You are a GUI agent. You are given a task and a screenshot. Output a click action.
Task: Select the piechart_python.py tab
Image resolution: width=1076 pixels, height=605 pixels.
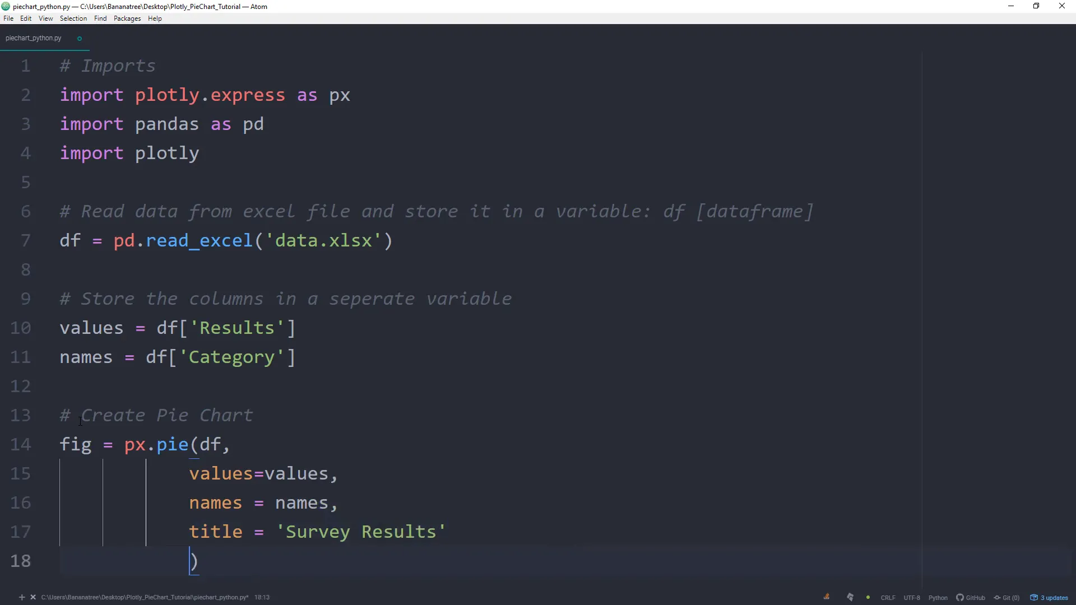pos(34,38)
